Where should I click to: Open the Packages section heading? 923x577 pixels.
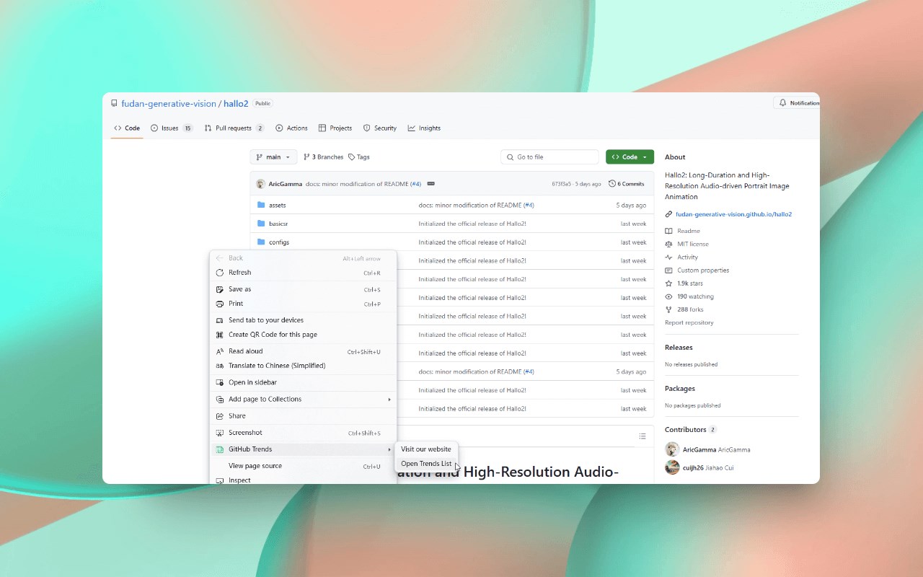coord(680,389)
